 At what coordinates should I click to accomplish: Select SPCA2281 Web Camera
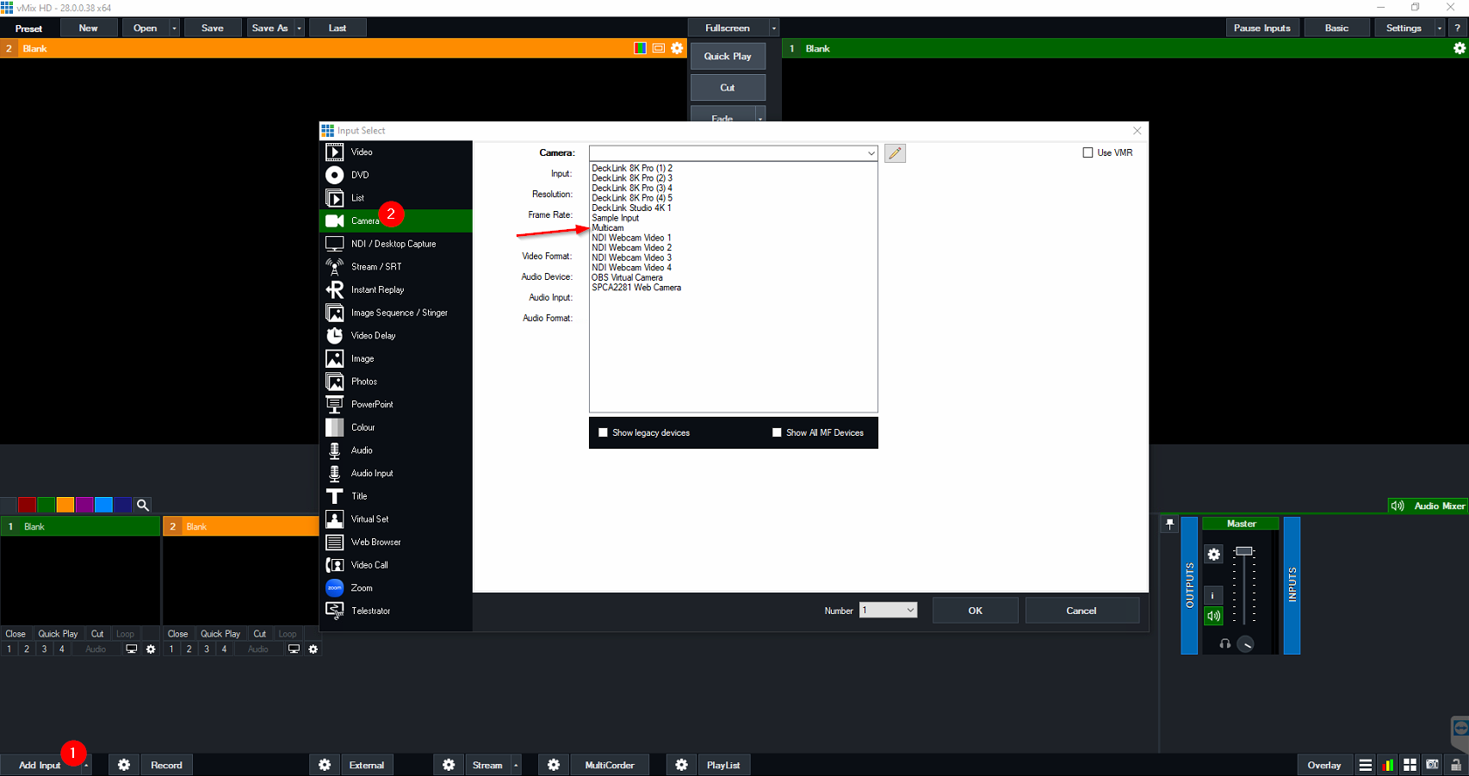(x=636, y=288)
